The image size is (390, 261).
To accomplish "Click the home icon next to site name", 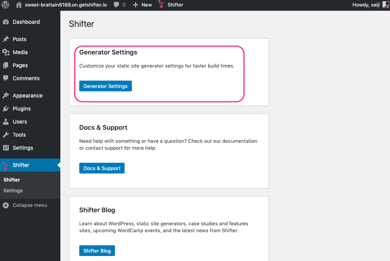I will pyautogui.click(x=19, y=5).
